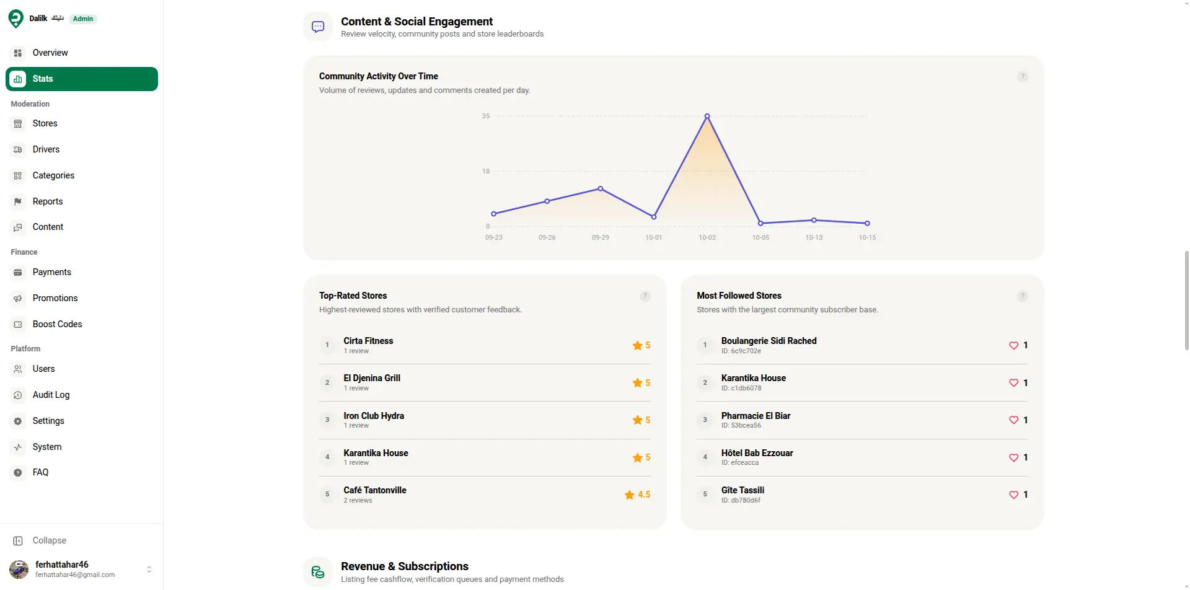1190x590 pixels.
Task: Open the Audit Log history icon
Action: click(18, 395)
